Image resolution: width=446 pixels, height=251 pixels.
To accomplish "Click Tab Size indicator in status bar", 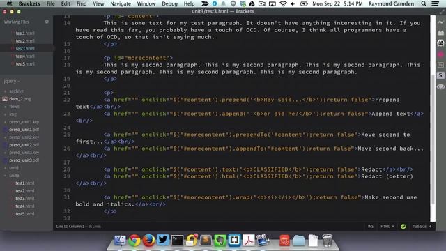I will pos(422,226).
